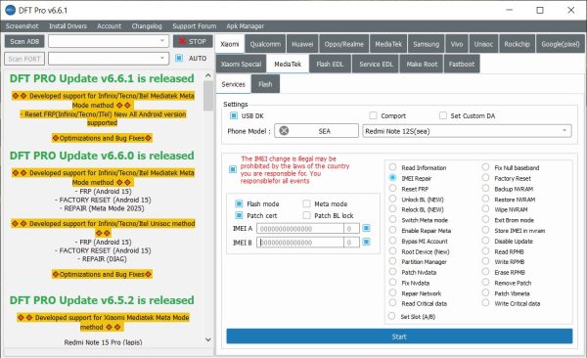
Task: Switch to the Huawei brand tab
Action: [302, 44]
